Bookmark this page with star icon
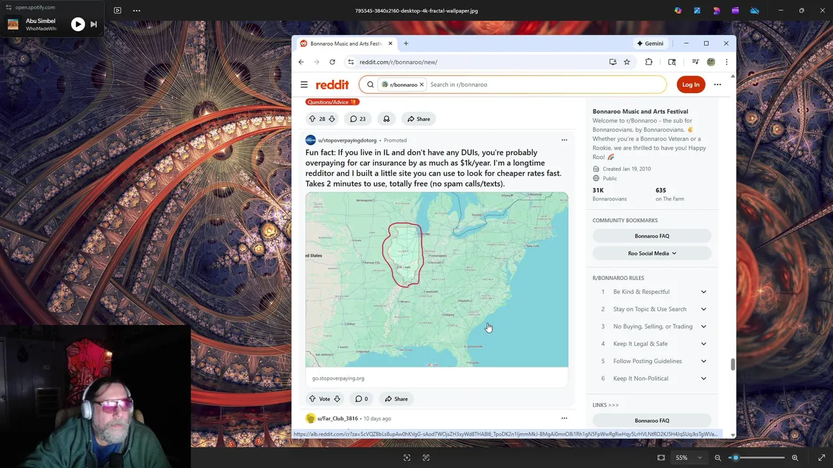The width and height of the screenshot is (833, 468). (627, 62)
